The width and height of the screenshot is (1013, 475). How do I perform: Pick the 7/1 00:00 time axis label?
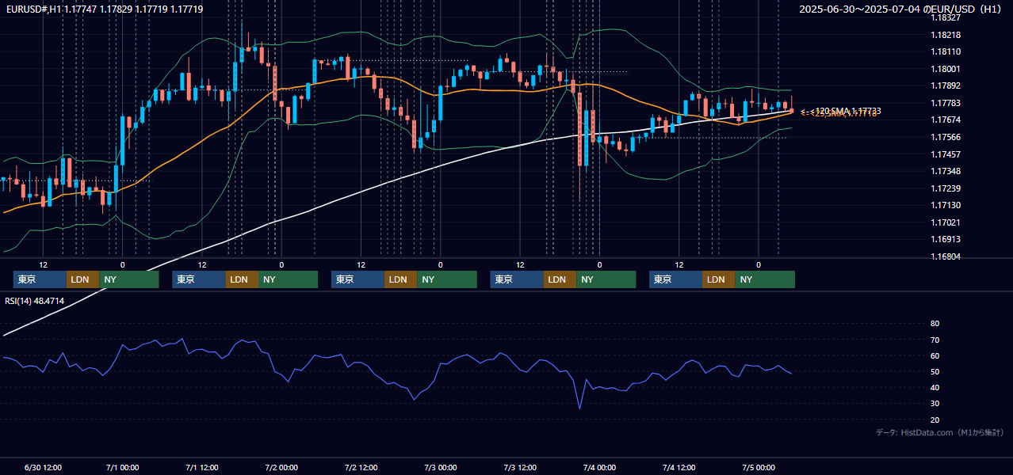point(122,467)
